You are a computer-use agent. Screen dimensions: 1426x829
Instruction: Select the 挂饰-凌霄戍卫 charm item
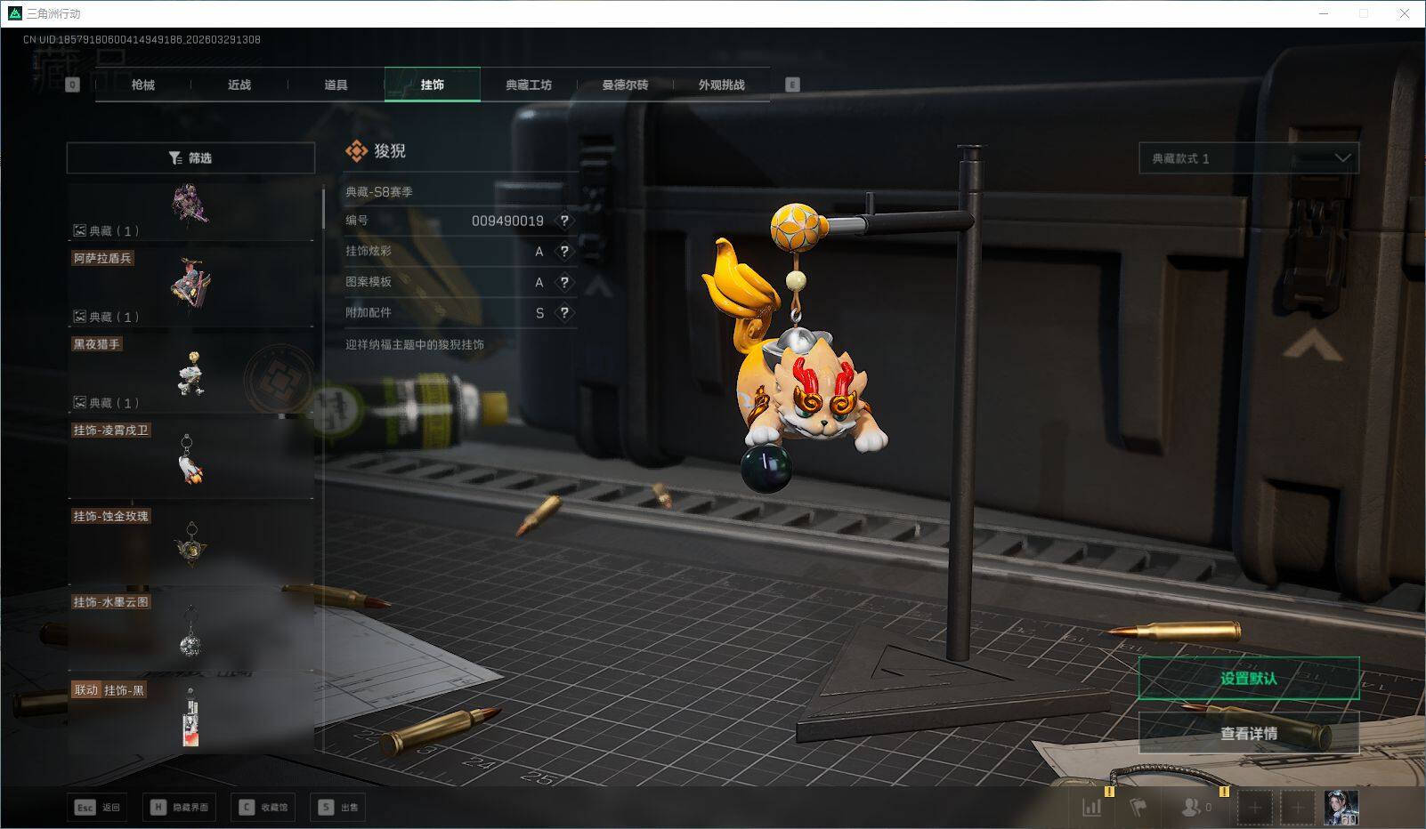(190, 458)
